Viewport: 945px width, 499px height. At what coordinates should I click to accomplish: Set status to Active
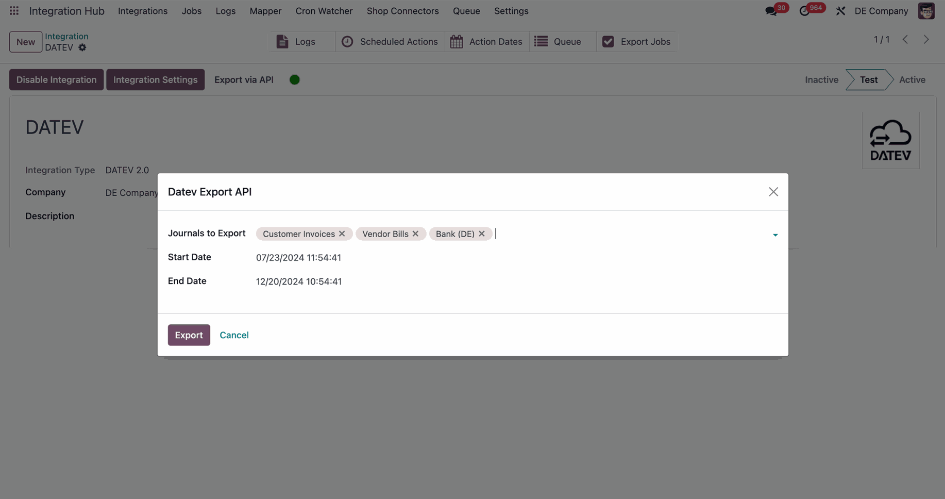coord(912,80)
